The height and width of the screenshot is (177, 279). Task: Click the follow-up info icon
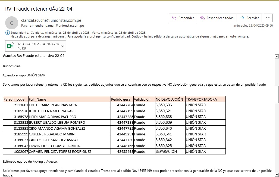click(x=7, y=33)
